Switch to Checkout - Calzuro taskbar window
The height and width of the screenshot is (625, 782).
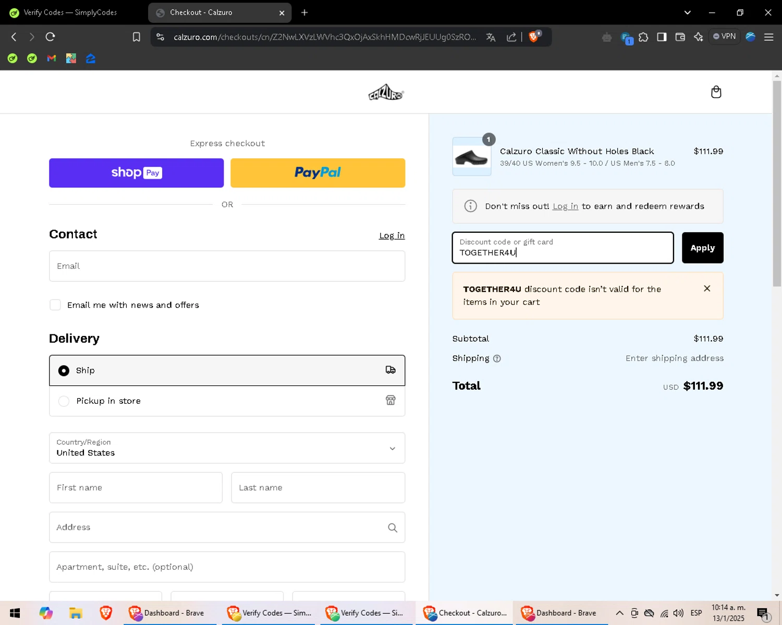point(465,613)
